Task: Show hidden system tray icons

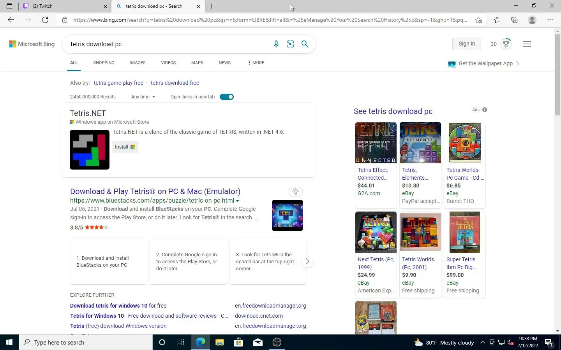Action: coord(482,343)
